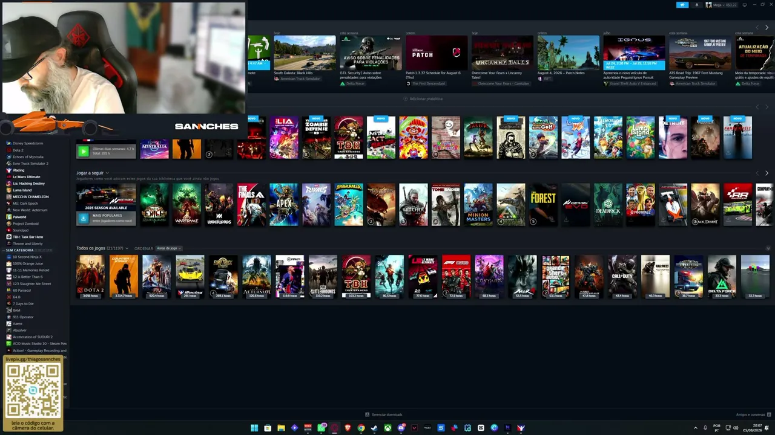Switch to Steam from the taskbar
The image size is (775, 435).
tap(374, 428)
